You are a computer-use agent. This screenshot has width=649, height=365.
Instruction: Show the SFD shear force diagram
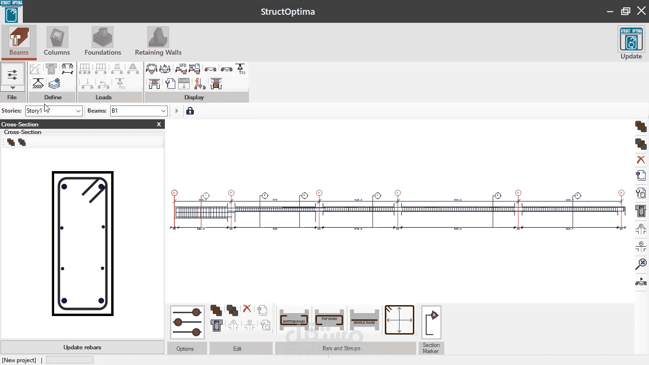pyautogui.click(x=181, y=69)
